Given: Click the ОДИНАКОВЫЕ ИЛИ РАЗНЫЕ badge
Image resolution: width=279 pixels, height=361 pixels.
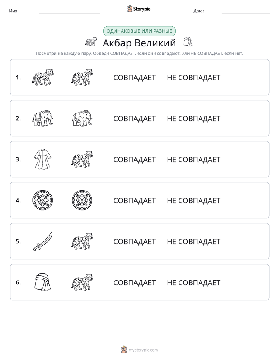Looking at the screenshot, I should 139,31.
